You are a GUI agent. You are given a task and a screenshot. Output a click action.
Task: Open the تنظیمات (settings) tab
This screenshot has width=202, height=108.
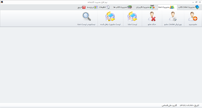104,7
